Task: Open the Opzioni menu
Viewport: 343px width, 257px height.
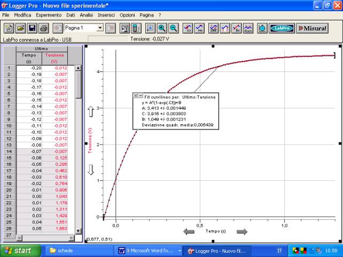Action: click(127, 15)
